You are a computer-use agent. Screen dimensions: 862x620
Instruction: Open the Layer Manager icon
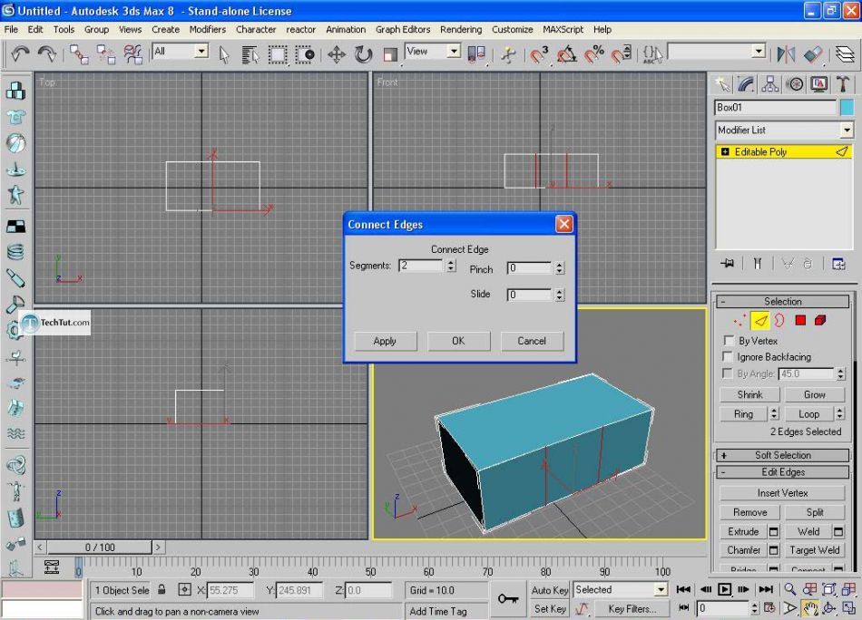pos(845,54)
